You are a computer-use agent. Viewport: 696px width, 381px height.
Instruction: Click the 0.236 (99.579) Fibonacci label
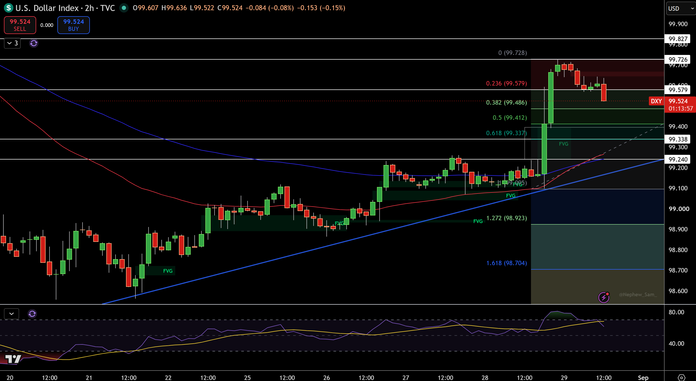(506, 83)
